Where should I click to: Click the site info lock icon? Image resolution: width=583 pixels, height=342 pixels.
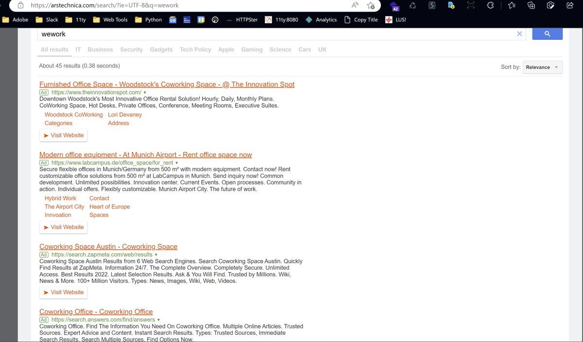click(x=20, y=5)
